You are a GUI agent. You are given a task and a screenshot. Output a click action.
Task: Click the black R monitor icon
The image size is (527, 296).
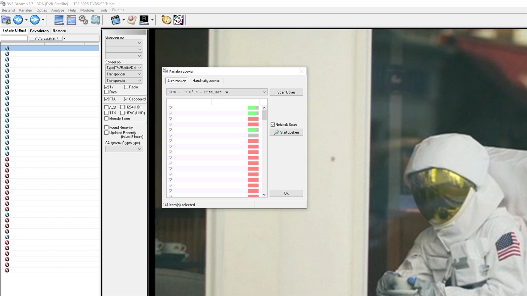tap(144, 20)
